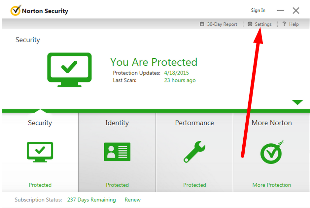Image resolution: width=310 pixels, height=208 pixels.
Task: Click the More Norton checkmark circle icon
Action: point(272,152)
